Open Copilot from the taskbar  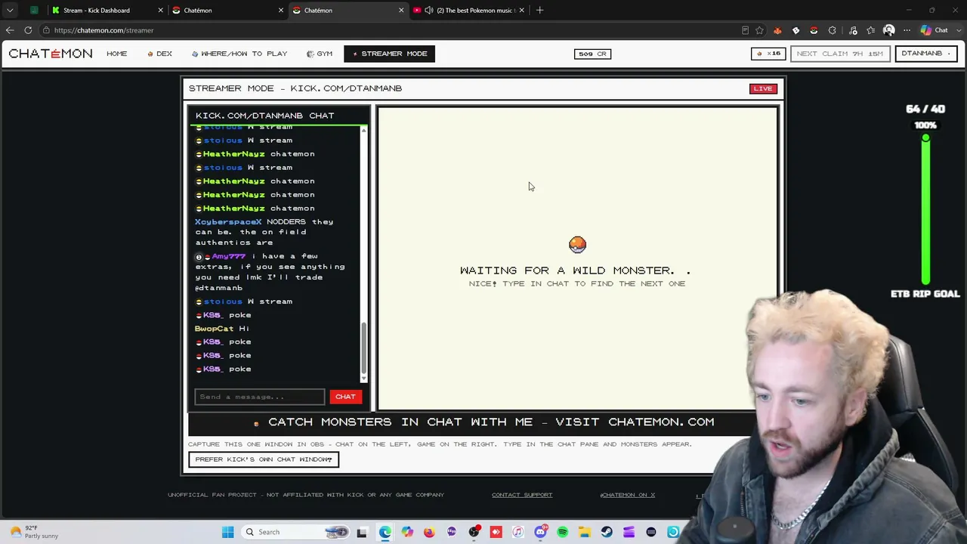pyautogui.click(x=407, y=532)
